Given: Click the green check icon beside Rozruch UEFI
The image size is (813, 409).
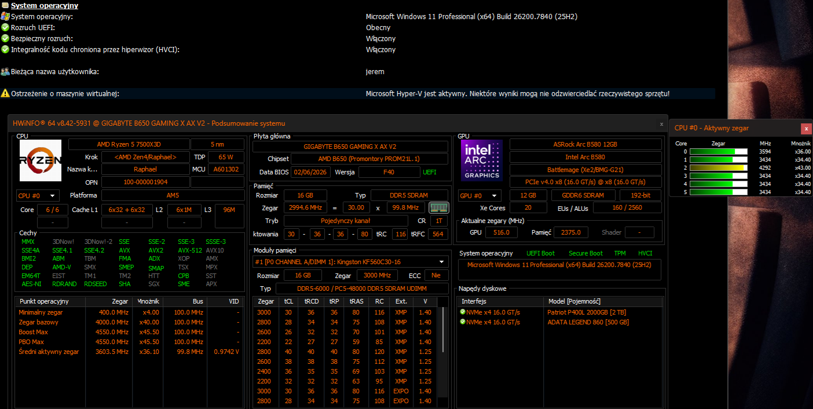Looking at the screenshot, I should coord(5,27).
